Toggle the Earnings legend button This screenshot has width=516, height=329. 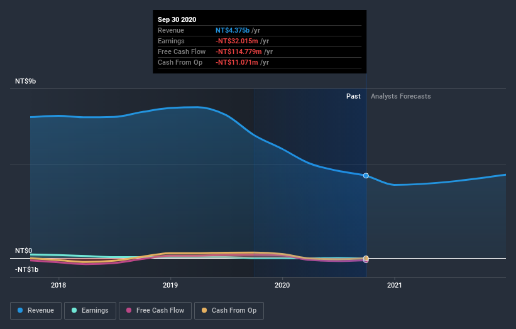90,311
